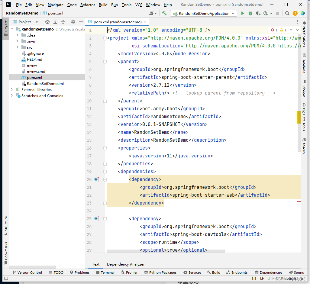
Task: Start debugging with the bug icon
Action: click(x=250, y=13)
